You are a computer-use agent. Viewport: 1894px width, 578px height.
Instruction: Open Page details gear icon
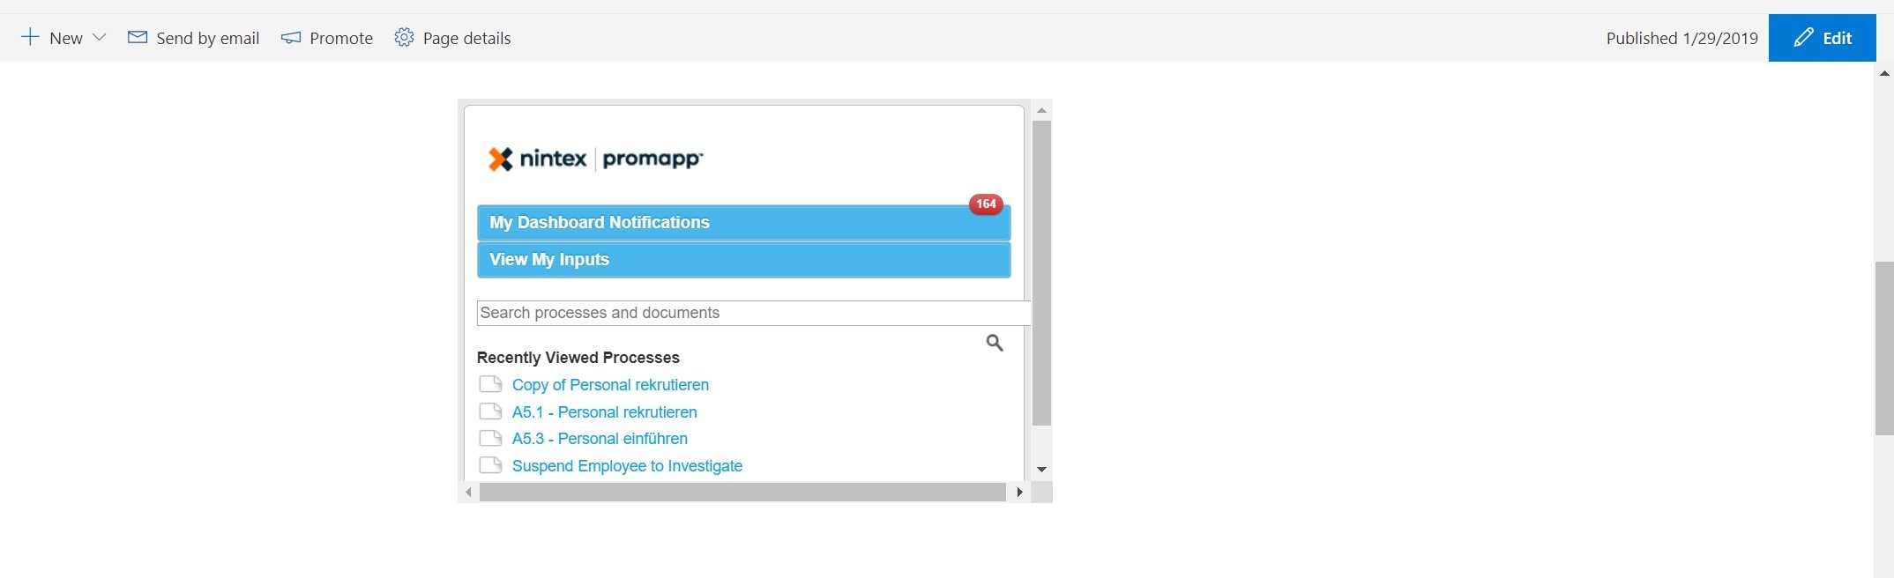click(404, 37)
